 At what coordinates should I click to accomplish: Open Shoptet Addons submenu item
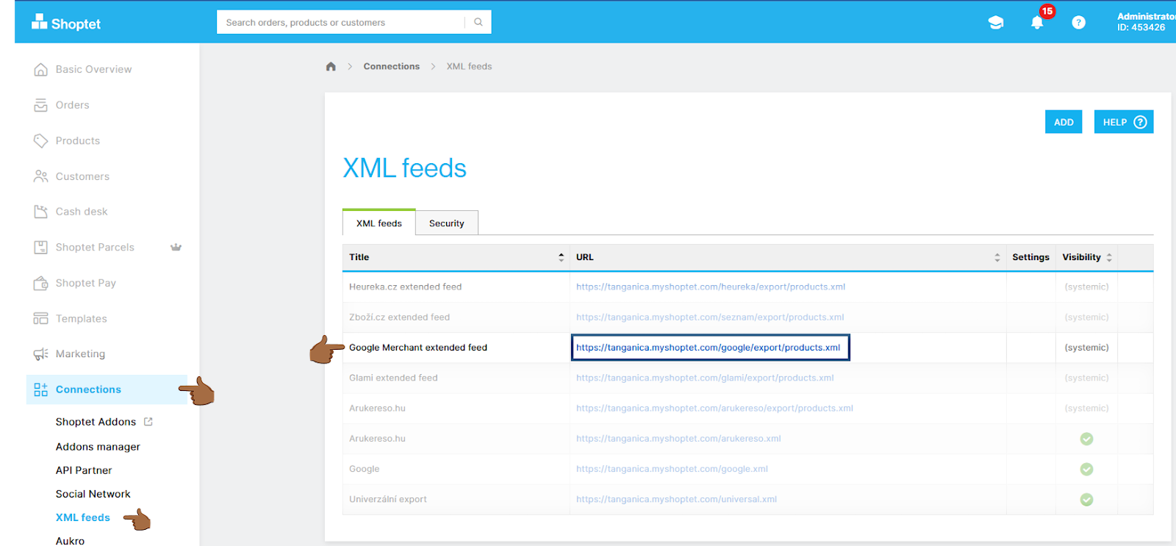pos(96,422)
